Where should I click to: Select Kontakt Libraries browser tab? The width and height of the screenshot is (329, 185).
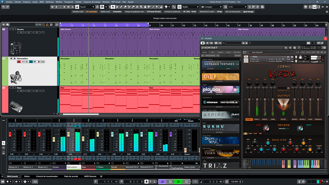click(x=205, y=52)
